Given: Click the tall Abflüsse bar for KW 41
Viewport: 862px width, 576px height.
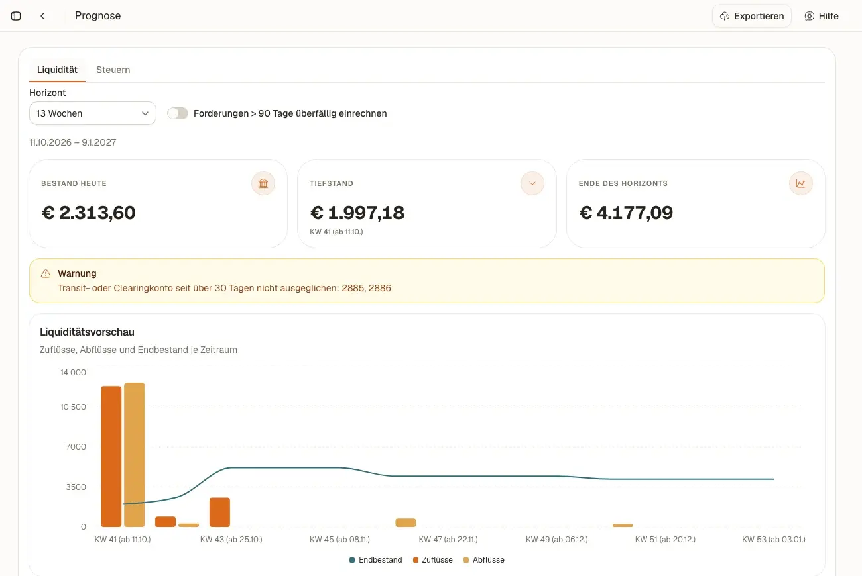Looking at the screenshot, I should (134, 455).
